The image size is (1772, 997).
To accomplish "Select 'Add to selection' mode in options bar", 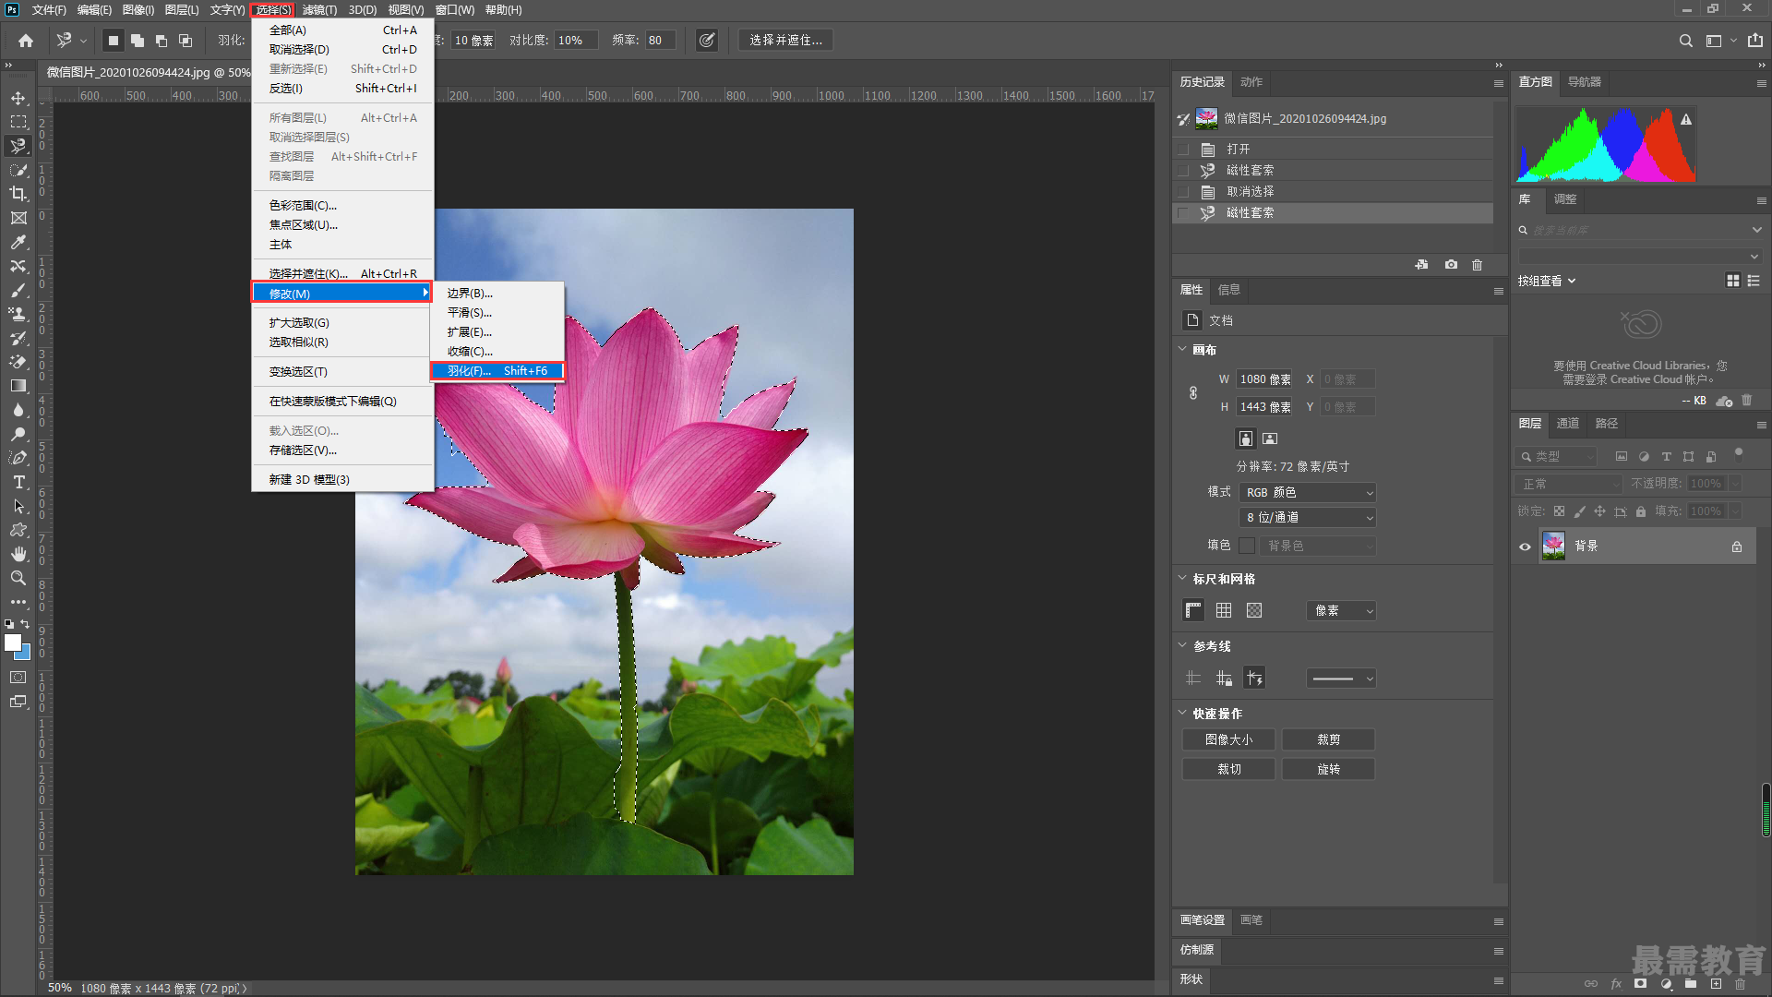I will [138, 41].
